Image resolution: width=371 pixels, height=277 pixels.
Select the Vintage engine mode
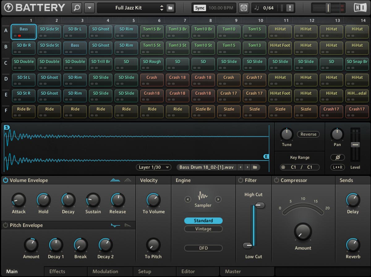click(203, 229)
